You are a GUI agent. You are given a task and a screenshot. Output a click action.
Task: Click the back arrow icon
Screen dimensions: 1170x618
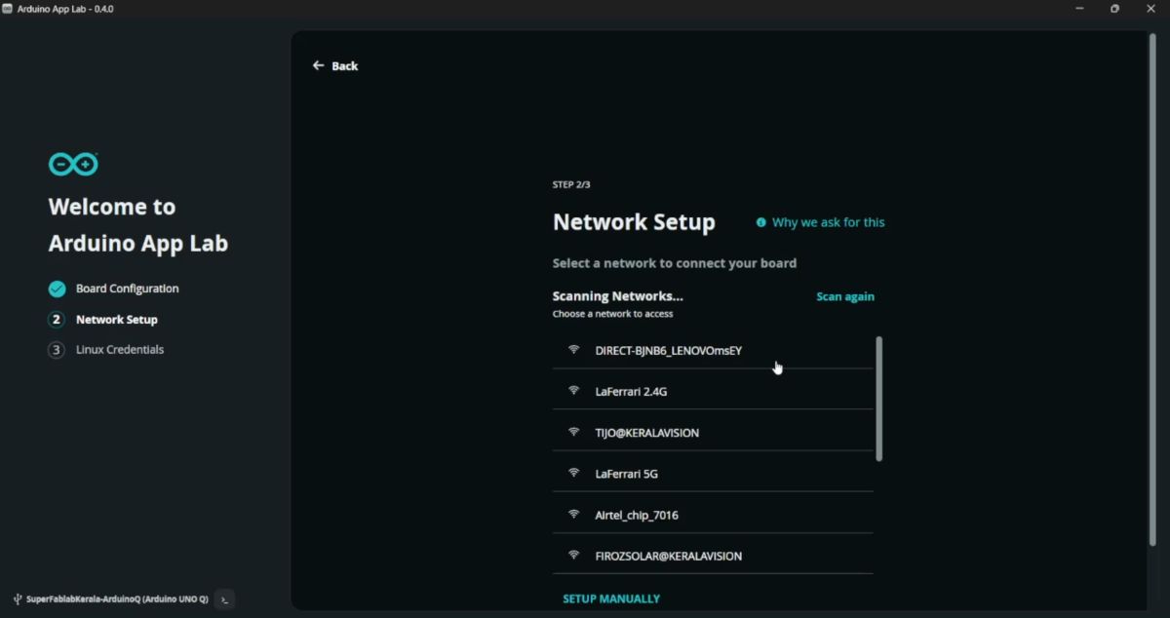[x=317, y=64]
